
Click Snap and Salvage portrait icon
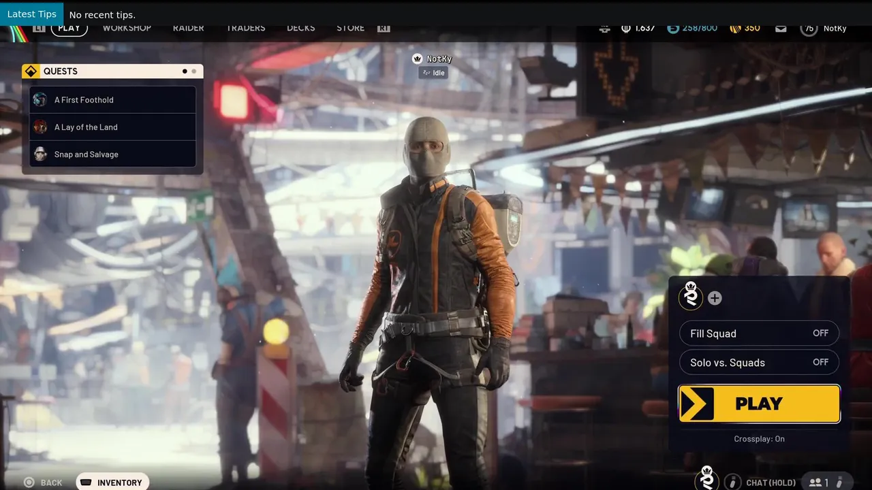(40, 154)
